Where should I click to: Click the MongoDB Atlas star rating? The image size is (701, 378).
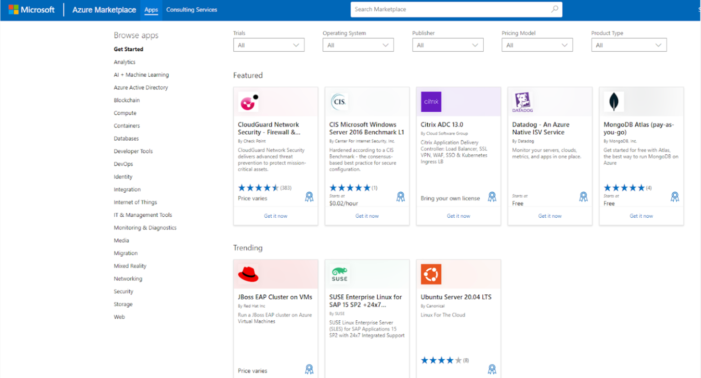coord(624,188)
